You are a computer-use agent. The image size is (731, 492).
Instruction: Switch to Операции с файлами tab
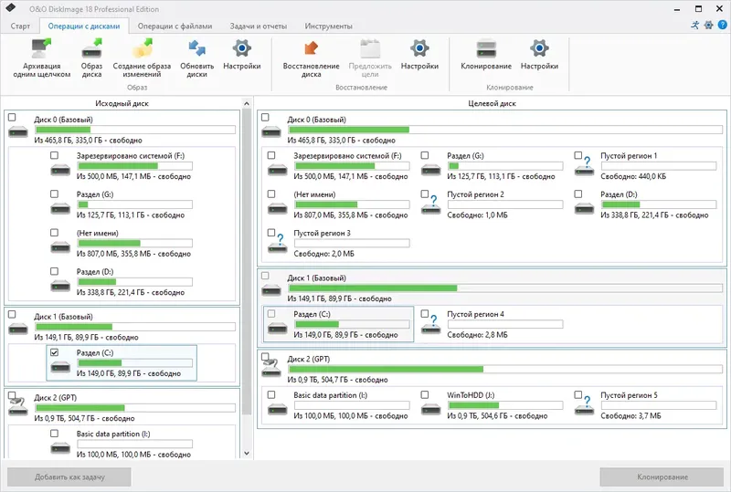[x=175, y=26]
